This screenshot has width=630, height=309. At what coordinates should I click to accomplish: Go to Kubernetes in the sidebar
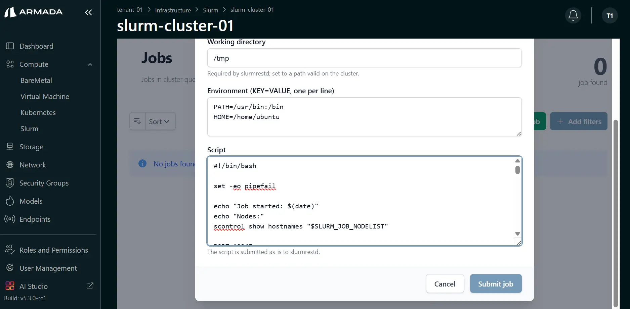[x=38, y=112]
